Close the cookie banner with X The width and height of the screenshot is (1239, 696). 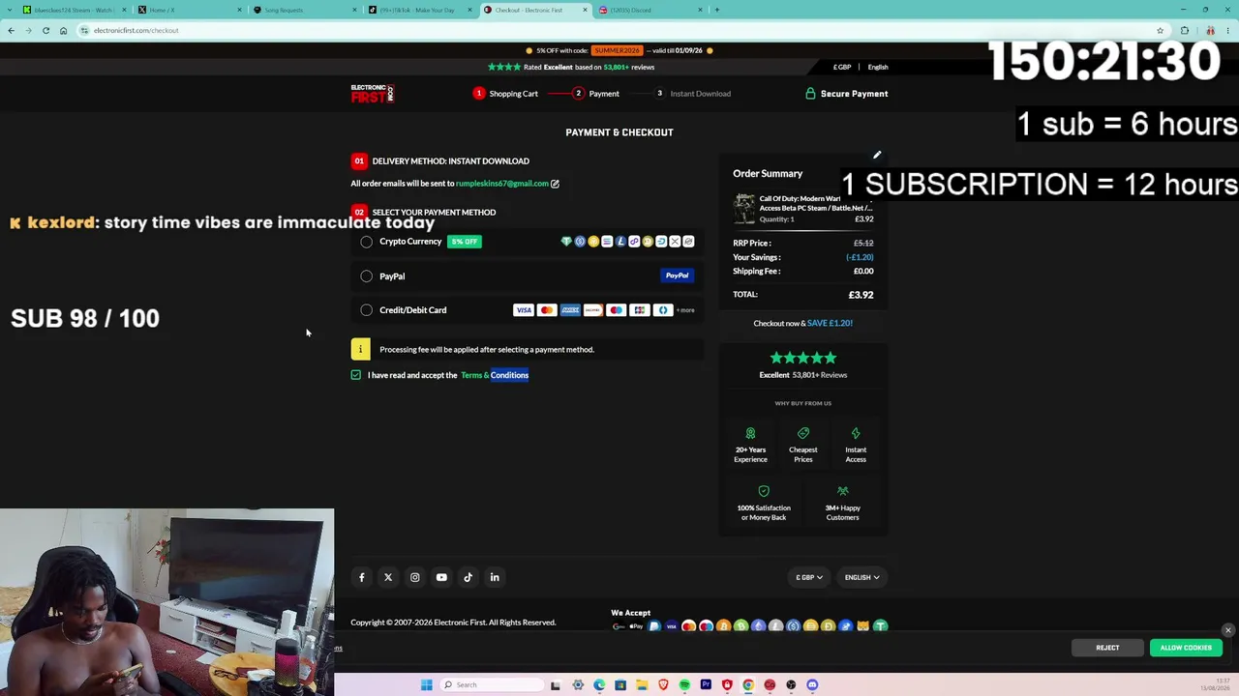[x=1228, y=631]
